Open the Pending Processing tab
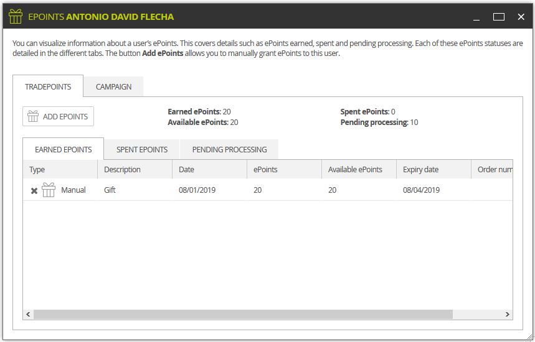This screenshot has height=342, width=535. click(229, 149)
